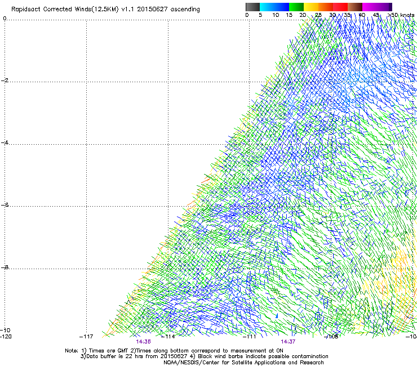
Task: Click the '20' tick label under the legend
Action: (303, 15)
